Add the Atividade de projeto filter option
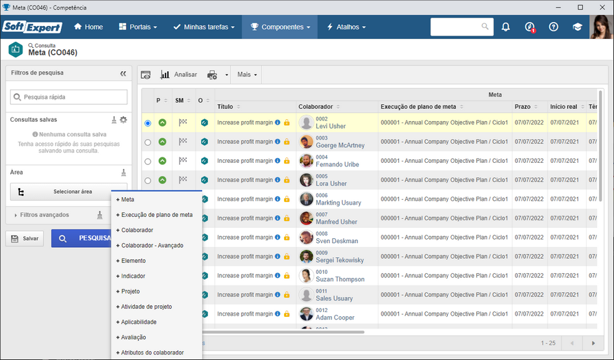 tap(144, 307)
